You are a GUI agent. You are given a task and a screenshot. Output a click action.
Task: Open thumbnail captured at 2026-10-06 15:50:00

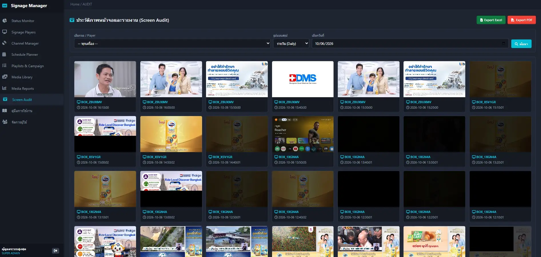pyautogui.click(x=237, y=79)
